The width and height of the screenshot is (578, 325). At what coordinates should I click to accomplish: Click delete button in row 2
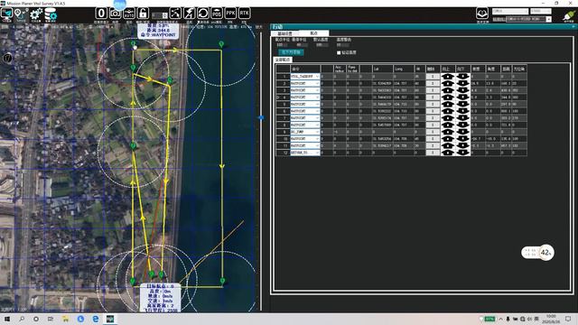(433, 83)
